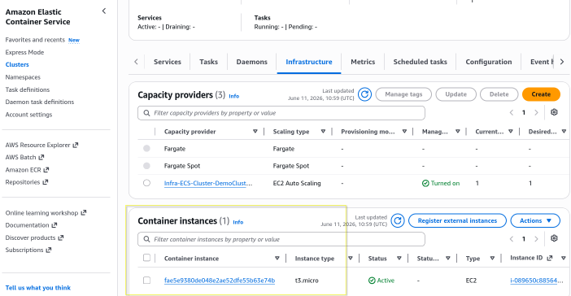
Task: Click the Amazon ECR external link icon
Action: [x=46, y=170]
